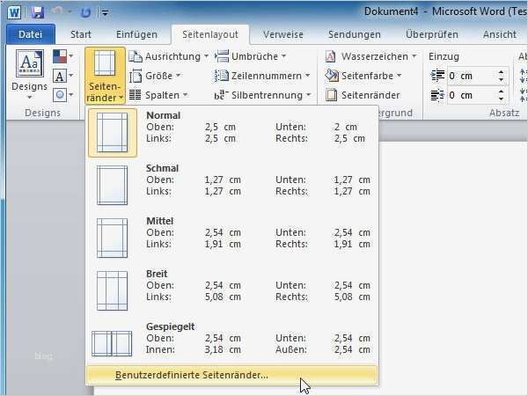This screenshot has height=396, width=528.
Task: Open the Größe paper size dropdown
Action: 155,76
